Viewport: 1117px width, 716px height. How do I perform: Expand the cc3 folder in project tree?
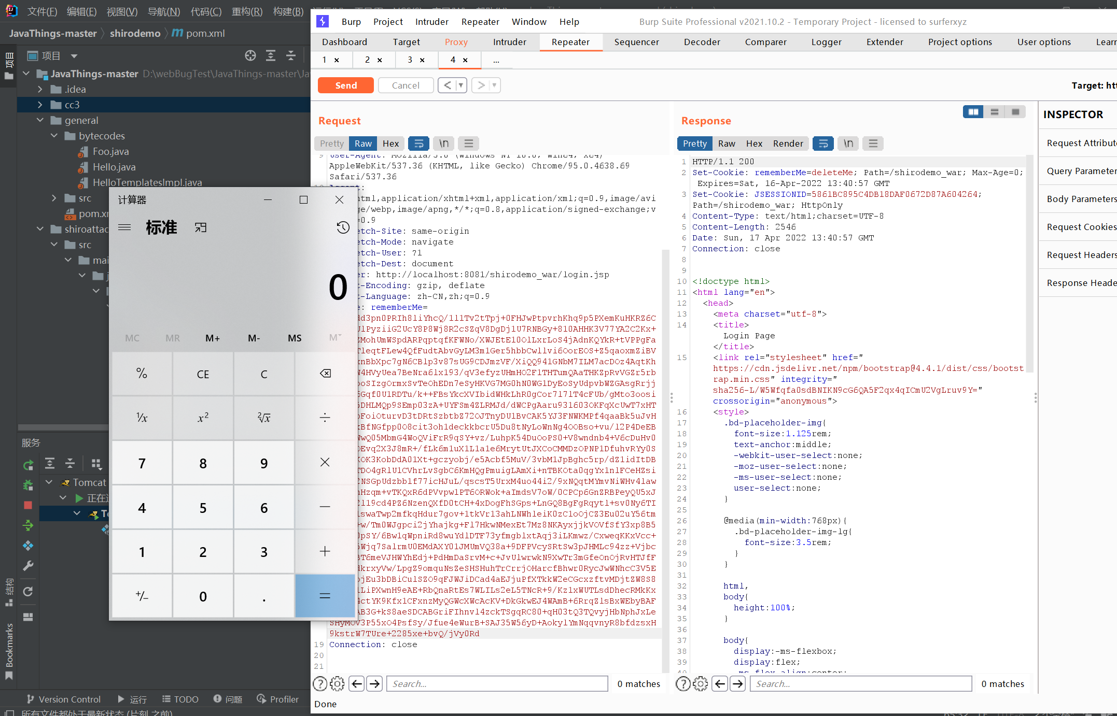40,105
